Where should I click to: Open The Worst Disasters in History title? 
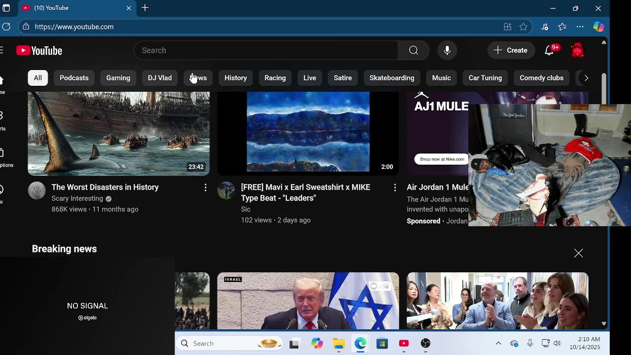(x=105, y=187)
